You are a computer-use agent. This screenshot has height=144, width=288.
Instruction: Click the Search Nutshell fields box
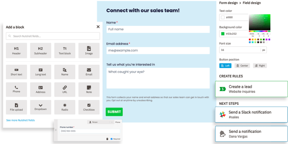[x=53, y=36]
